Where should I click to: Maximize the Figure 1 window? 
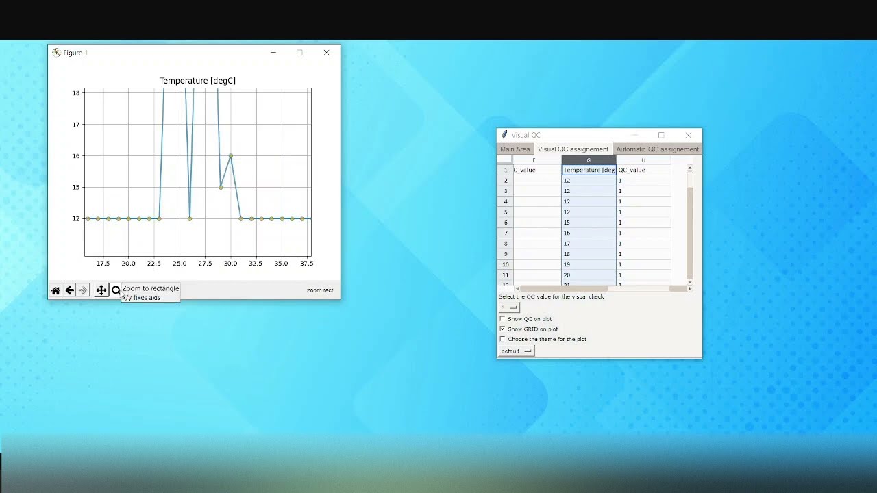pos(299,53)
